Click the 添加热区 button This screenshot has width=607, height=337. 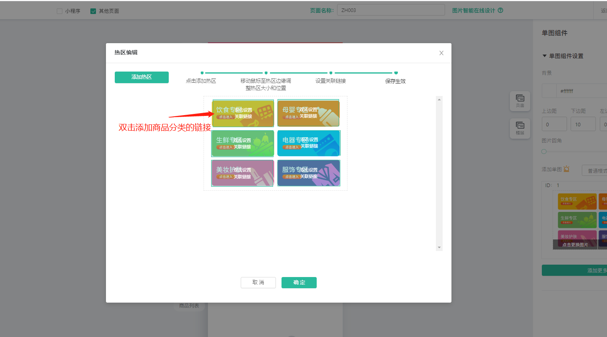[142, 77]
